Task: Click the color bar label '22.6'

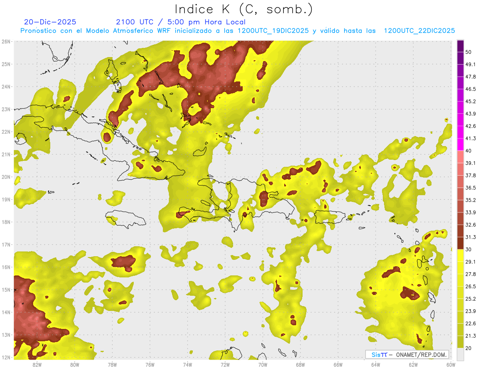Action: 470,324
